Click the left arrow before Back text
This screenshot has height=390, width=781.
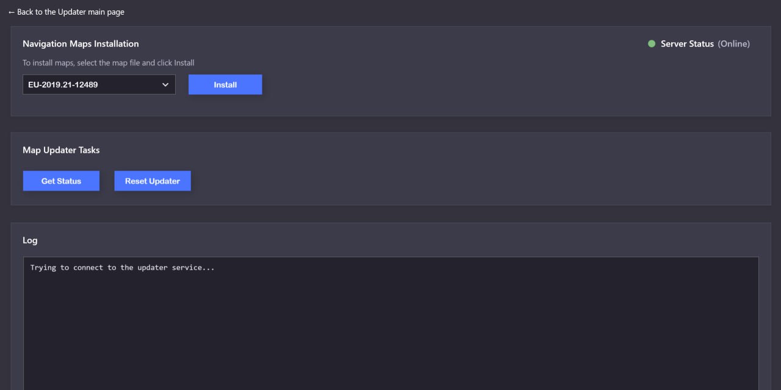pos(12,12)
